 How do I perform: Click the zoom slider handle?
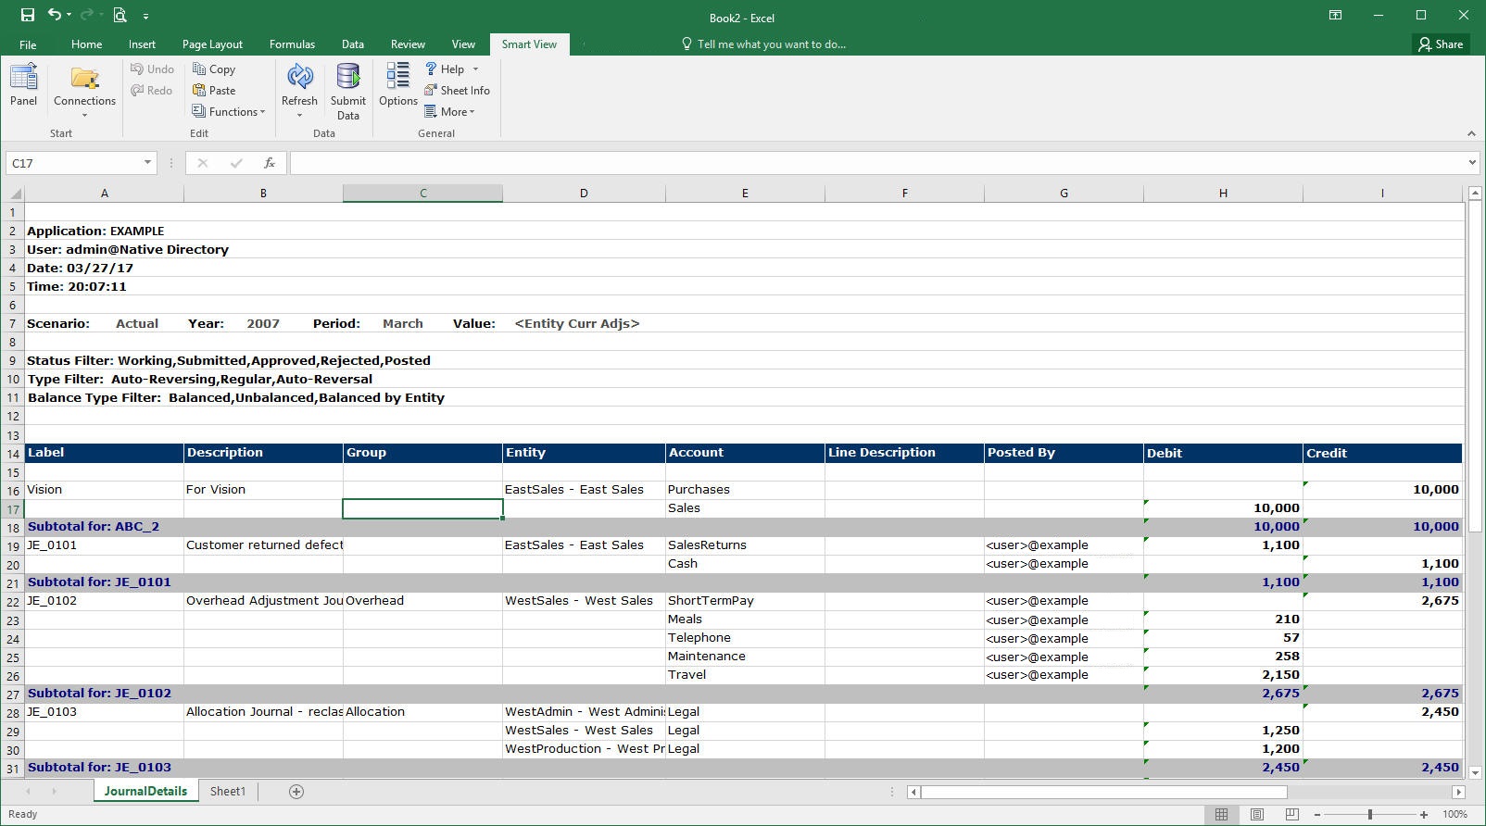(1370, 815)
